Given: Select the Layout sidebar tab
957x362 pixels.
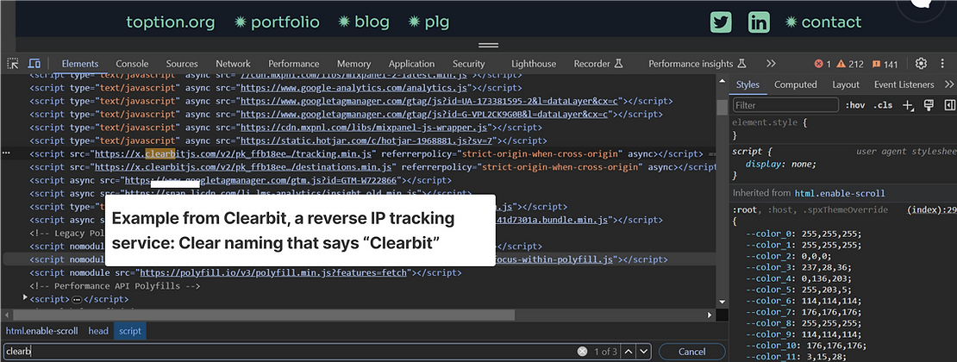Looking at the screenshot, I should click(x=845, y=84).
